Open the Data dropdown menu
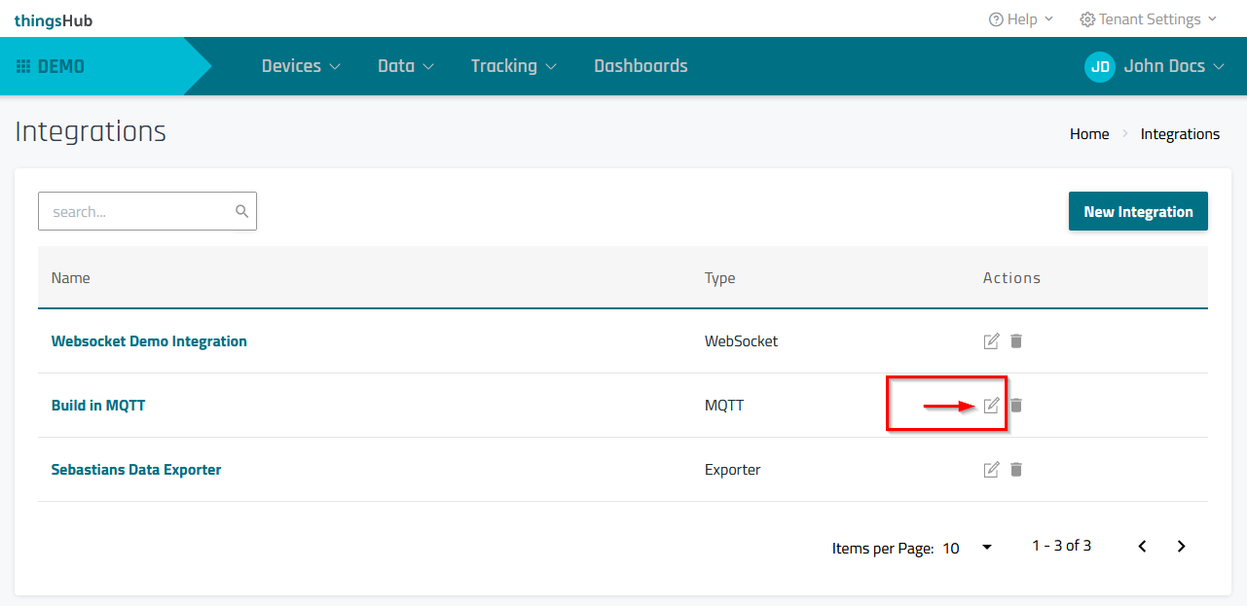The height and width of the screenshot is (606, 1247). [405, 66]
